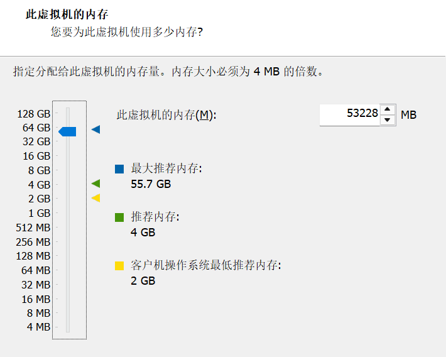Set slider to the 64 MB mark

click(x=68, y=270)
